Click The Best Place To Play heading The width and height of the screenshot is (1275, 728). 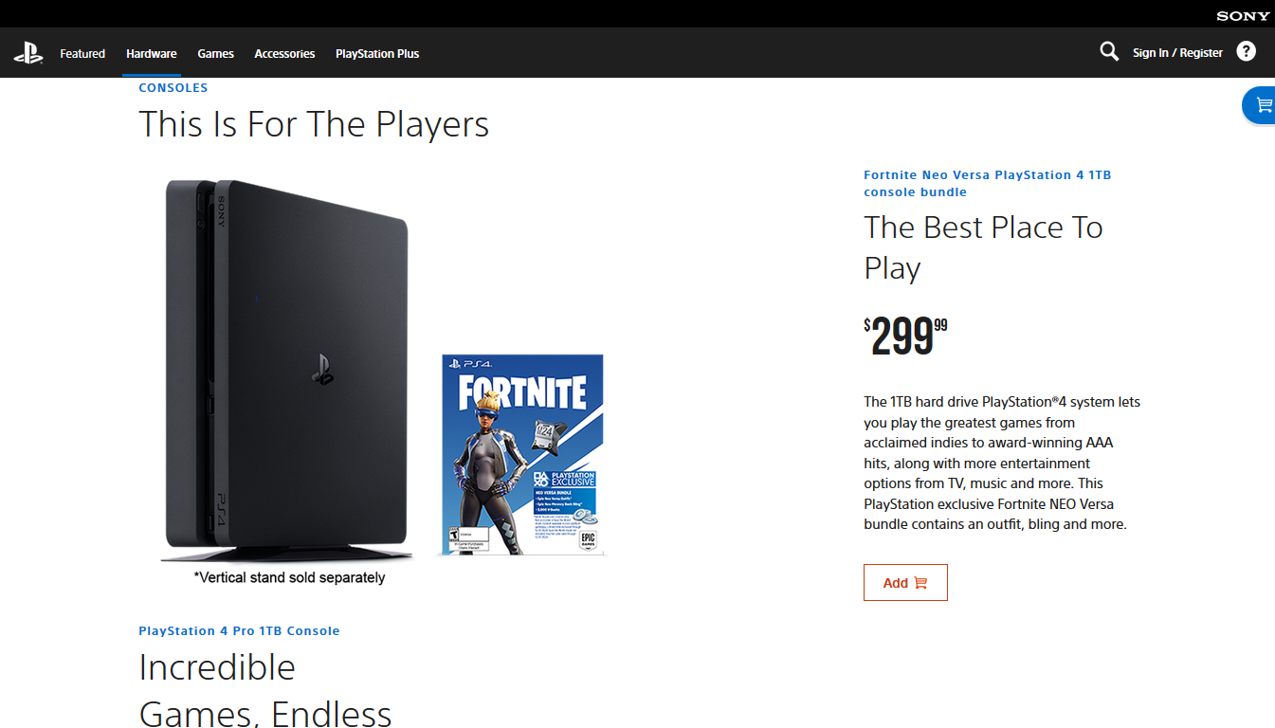point(983,247)
